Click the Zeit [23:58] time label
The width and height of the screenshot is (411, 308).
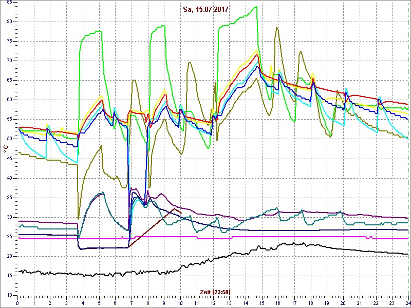point(215,292)
